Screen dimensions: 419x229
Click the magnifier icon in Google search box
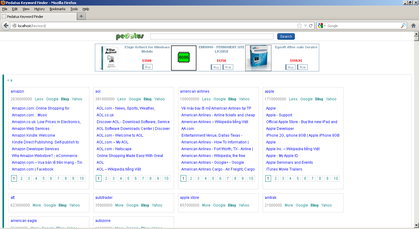click(403, 26)
